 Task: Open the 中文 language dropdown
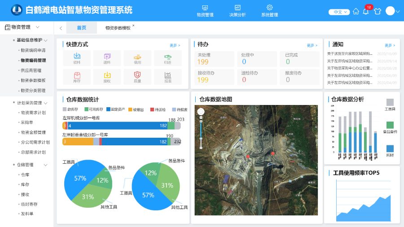(339, 12)
